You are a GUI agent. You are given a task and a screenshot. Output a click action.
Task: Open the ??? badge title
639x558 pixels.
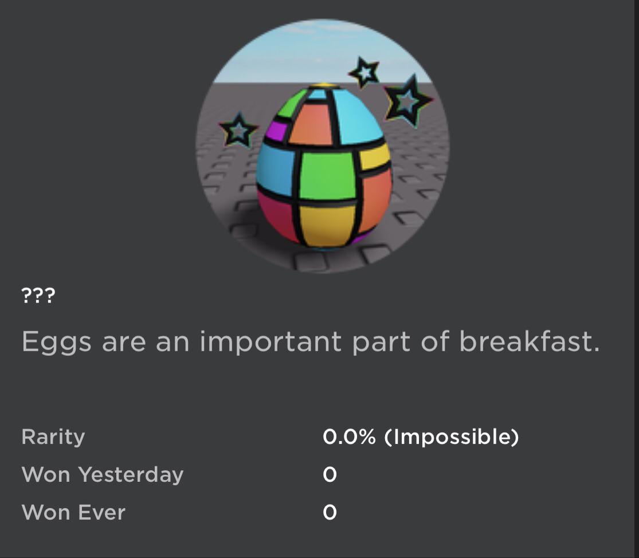(x=37, y=296)
